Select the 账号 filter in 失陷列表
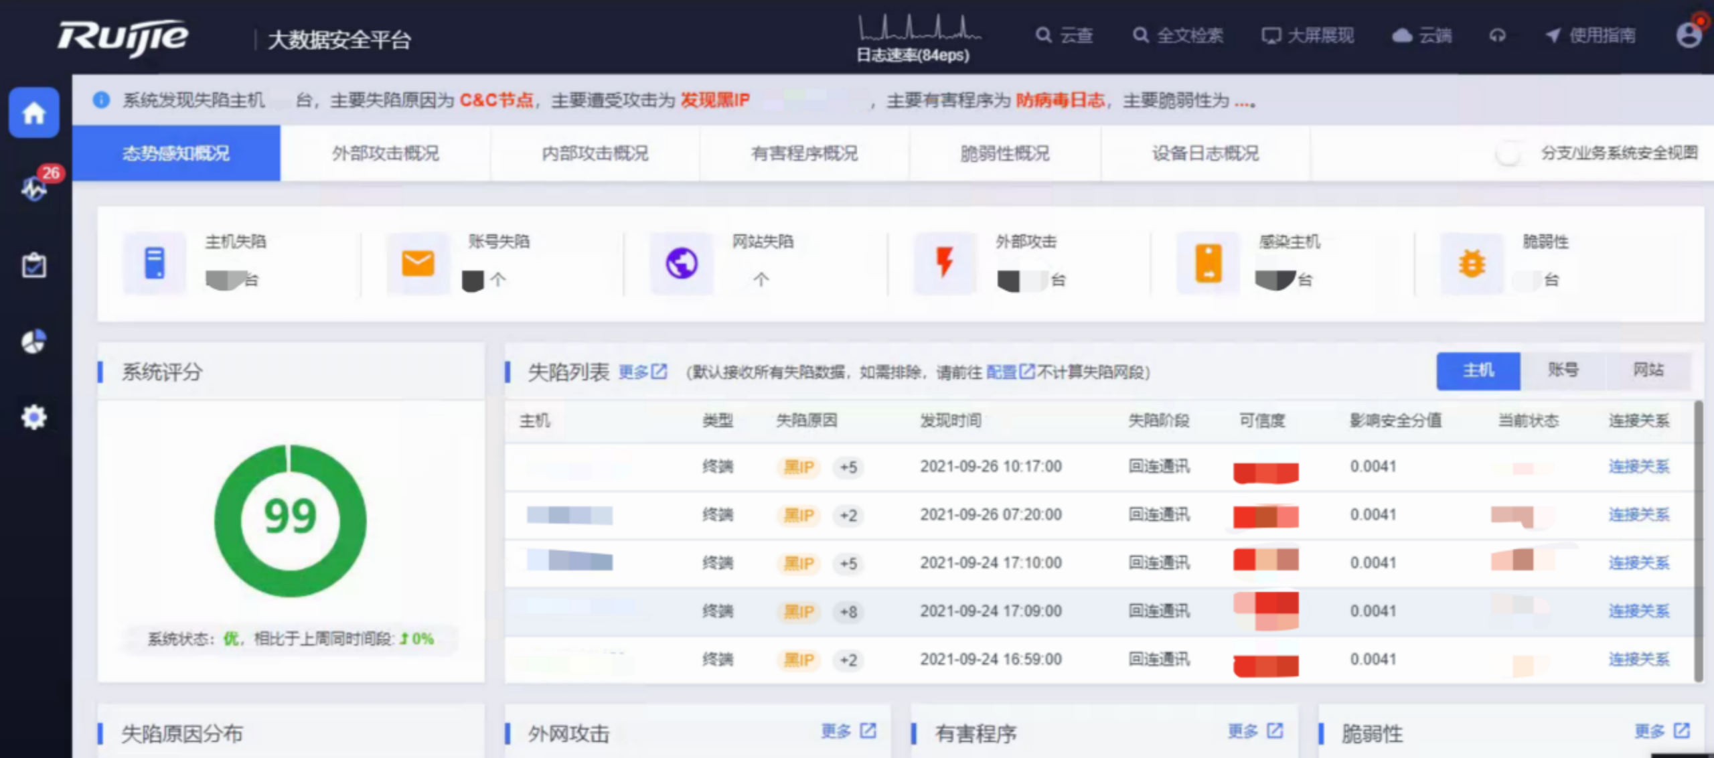 (x=1563, y=370)
